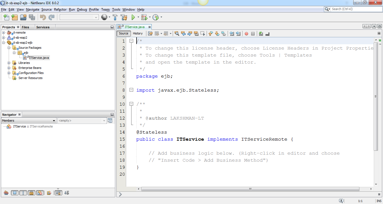
Task: Toggle Show Non-Public Members lock filter
Action: pyautogui.click(x=31, y=193)
